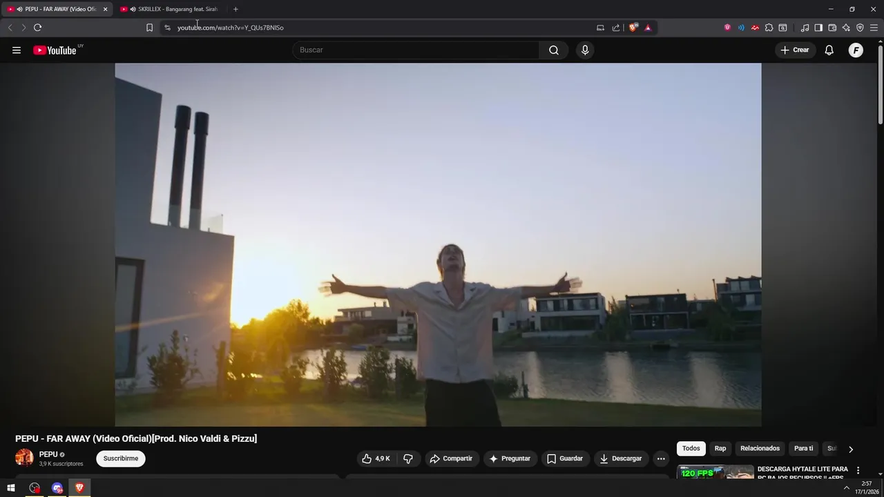Switch to the SKRILLEX Bangarang tab
Viewport: 884px width, 497px height.
170,9
